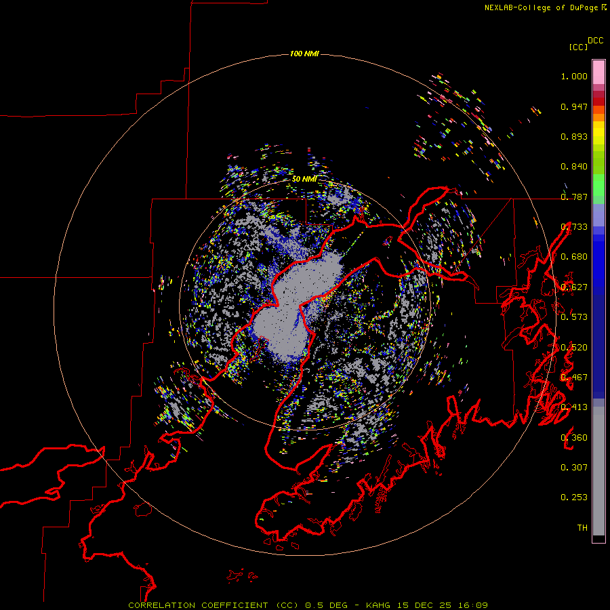The height and width of the screenshot is (610, 610).
Task: Click the CORRELATION COEFFICIENT caption words
Action: pos(198,605)
